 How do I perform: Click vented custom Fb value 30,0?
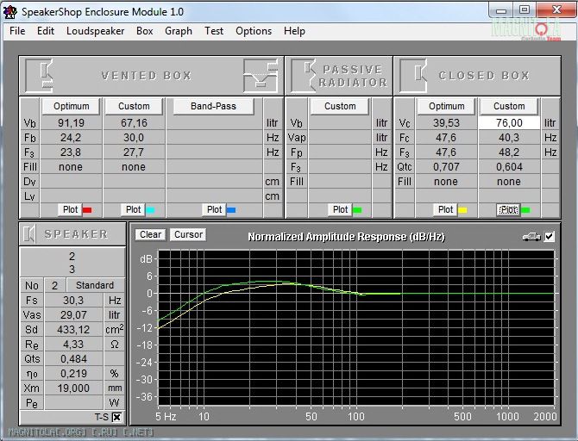click(134, 138)
